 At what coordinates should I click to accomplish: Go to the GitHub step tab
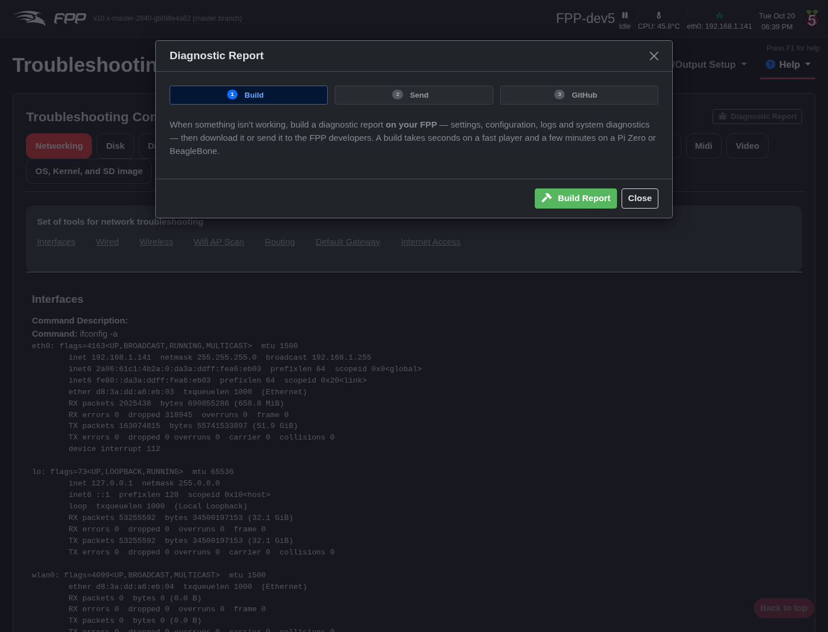(579, 95)
